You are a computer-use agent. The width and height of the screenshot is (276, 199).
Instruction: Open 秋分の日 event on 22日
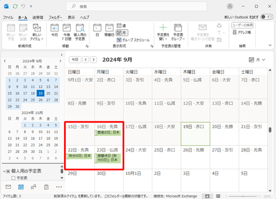[x=79, y=156]
